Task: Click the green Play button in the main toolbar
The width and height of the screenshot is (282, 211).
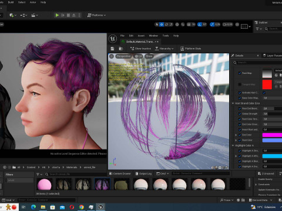Action: 57,15
